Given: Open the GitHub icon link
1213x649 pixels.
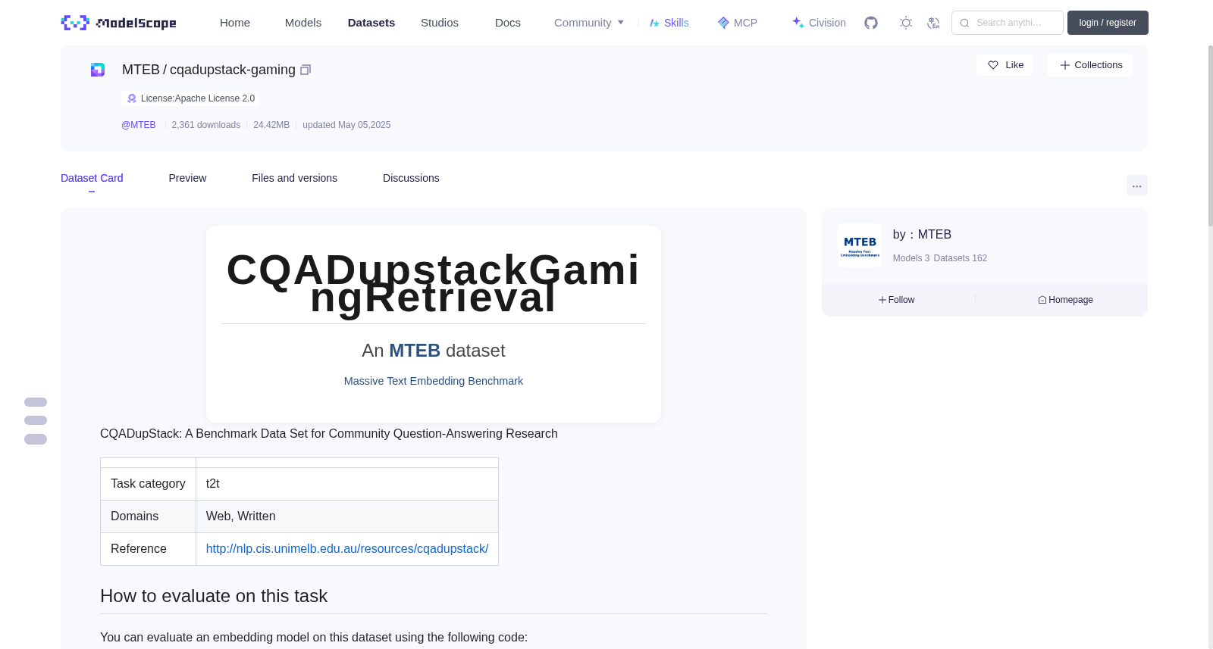Looking at the screenshot, I should click(871, 23).
